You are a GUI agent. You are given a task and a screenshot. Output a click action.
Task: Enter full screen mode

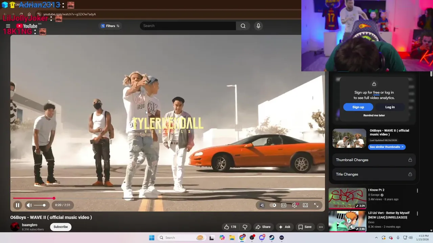pyautogui.click(x=316, y=205)
